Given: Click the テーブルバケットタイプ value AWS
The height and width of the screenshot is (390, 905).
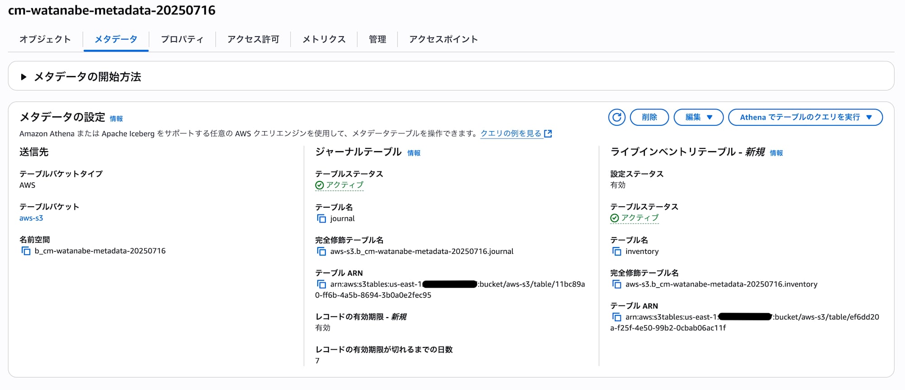Looking at the screenshot, I should [27, 185].
